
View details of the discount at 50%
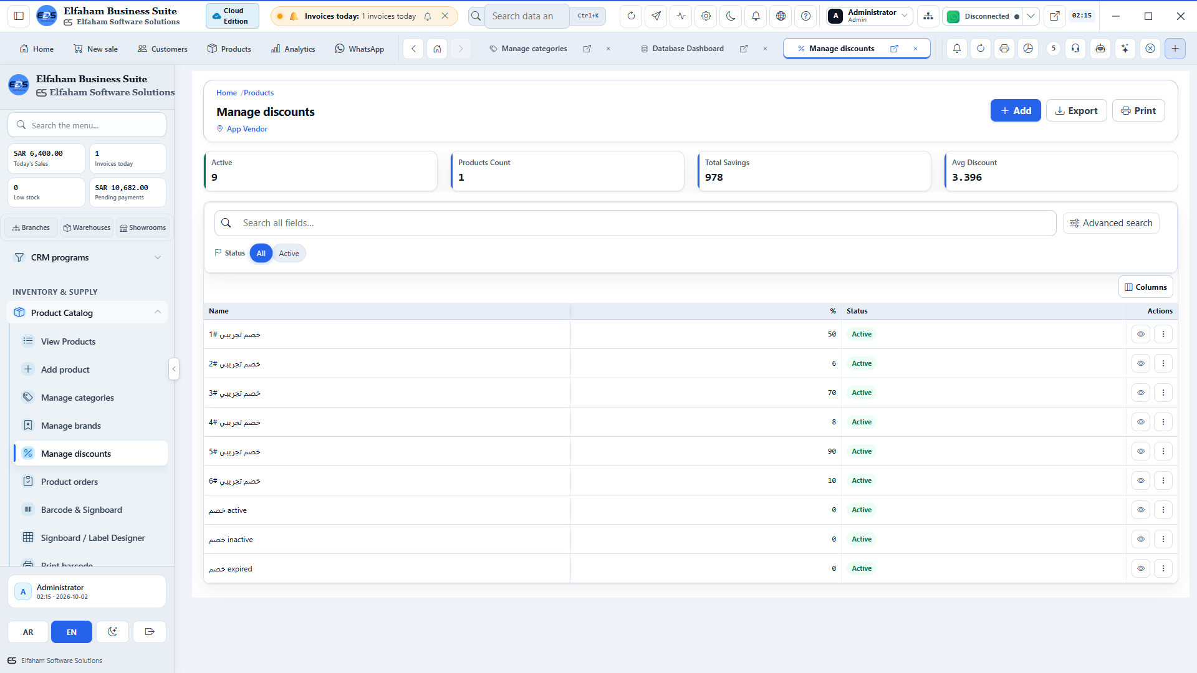(x=1140, y=334)
